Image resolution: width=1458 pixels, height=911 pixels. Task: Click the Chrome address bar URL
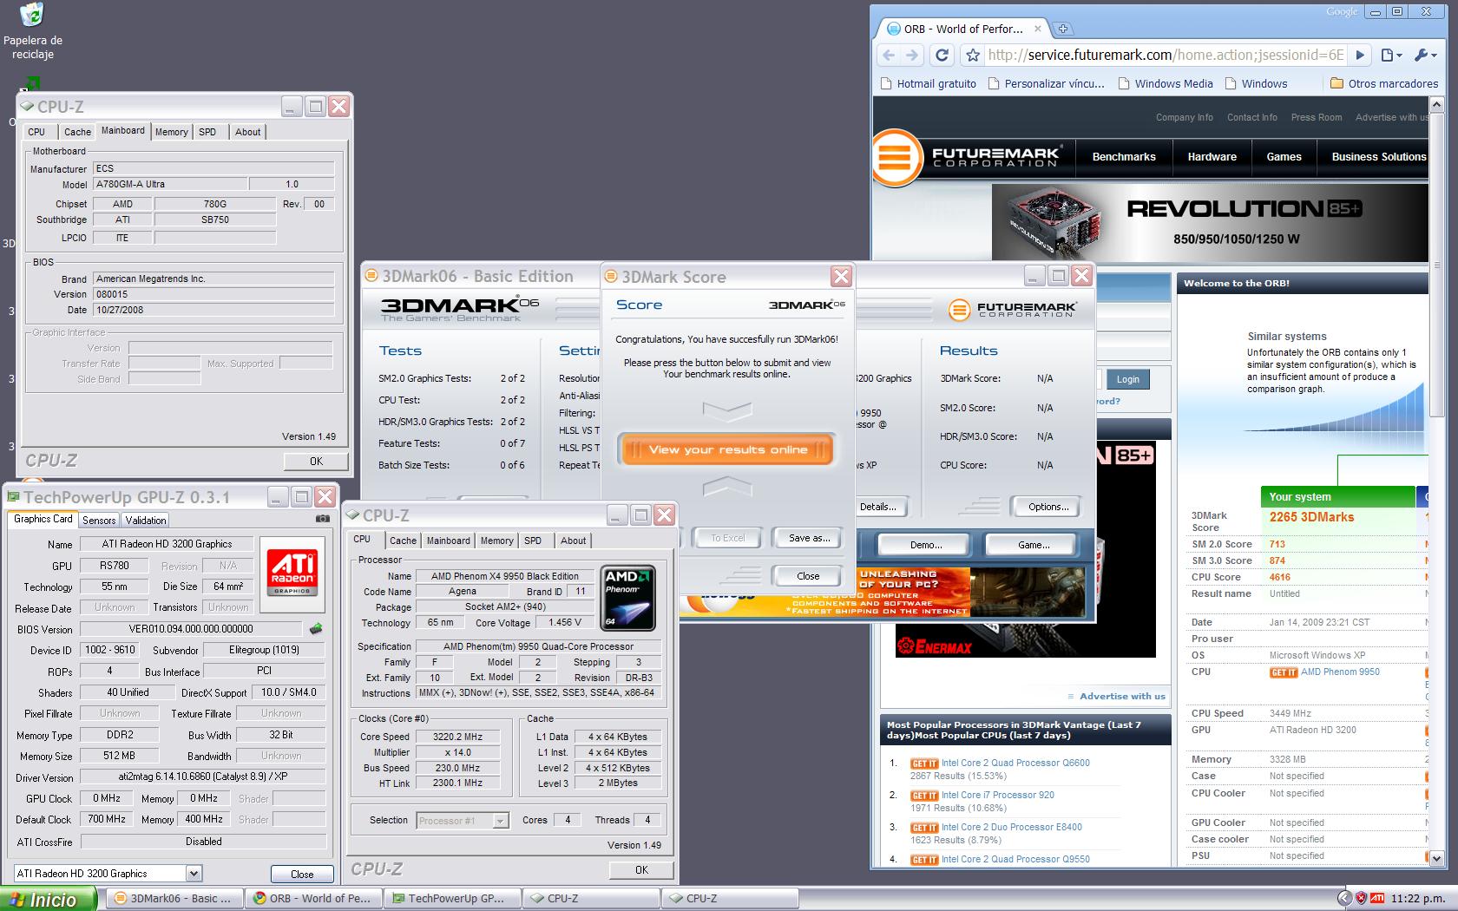coord(1166,55)
